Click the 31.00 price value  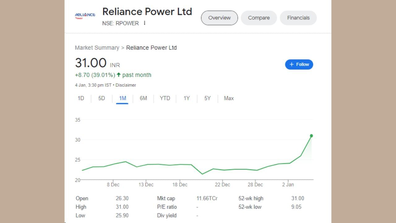(x=91, y=63)
